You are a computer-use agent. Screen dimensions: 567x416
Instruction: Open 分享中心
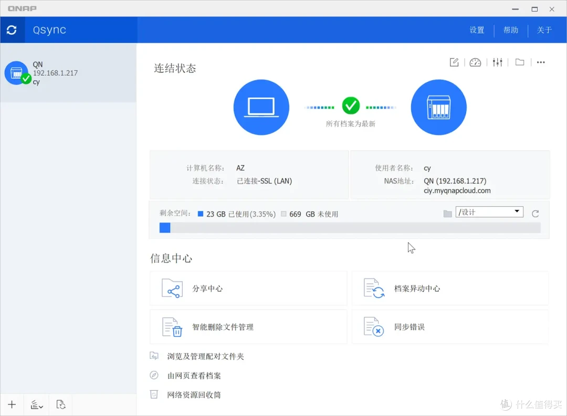click(248, 289)
